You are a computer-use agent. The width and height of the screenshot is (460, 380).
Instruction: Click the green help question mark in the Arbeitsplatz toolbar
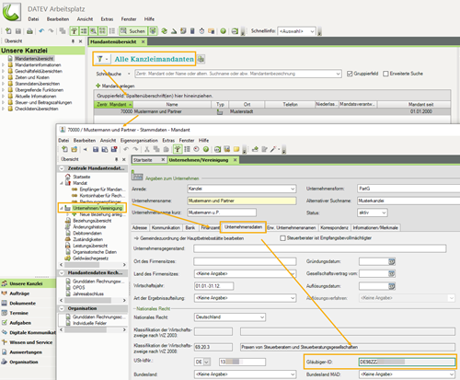point(224,31)
